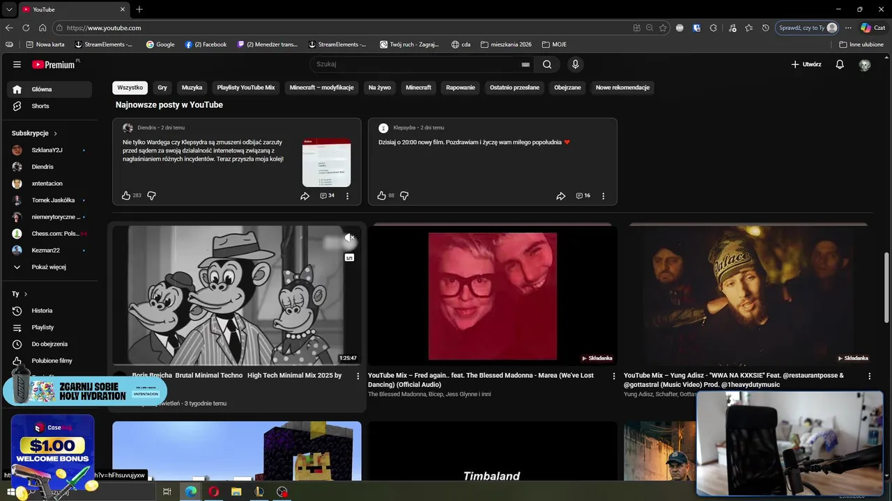Click Sprawdź, czy to Ty profile button
892x501 pixels.
pos(808,28)
